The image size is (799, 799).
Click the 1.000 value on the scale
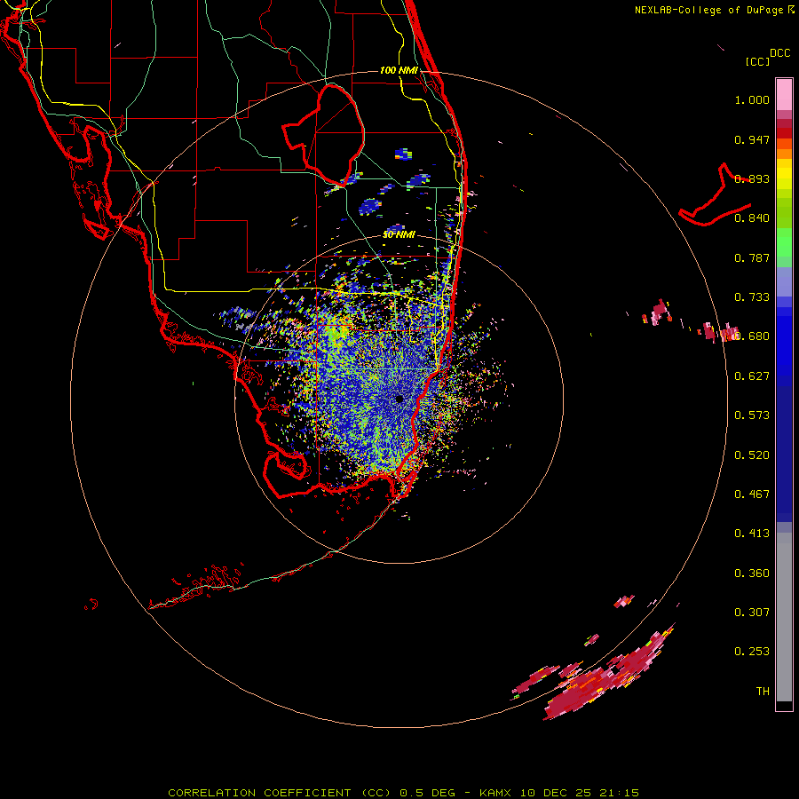(x=752, y=99)
